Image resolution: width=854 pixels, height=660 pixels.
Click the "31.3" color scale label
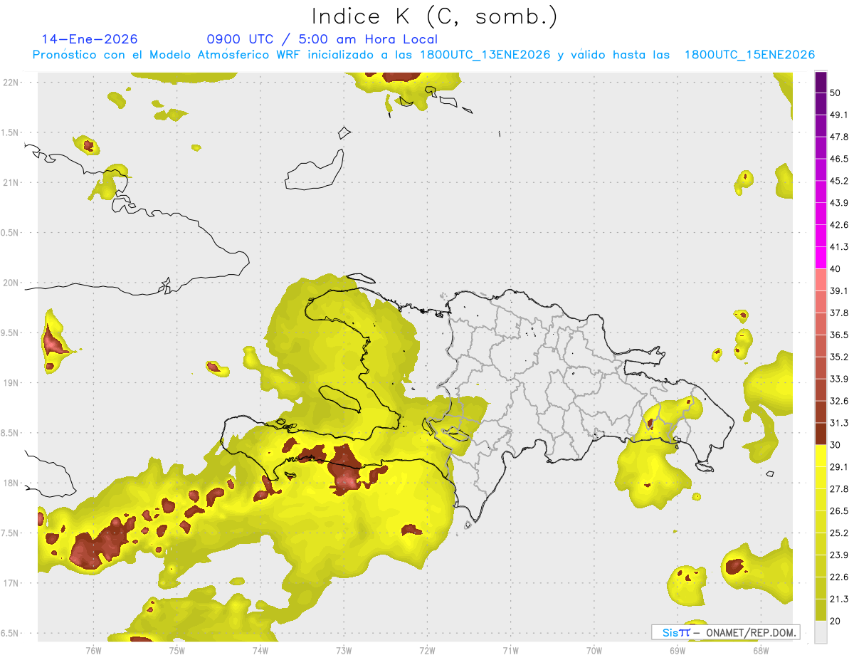[839, 423]
